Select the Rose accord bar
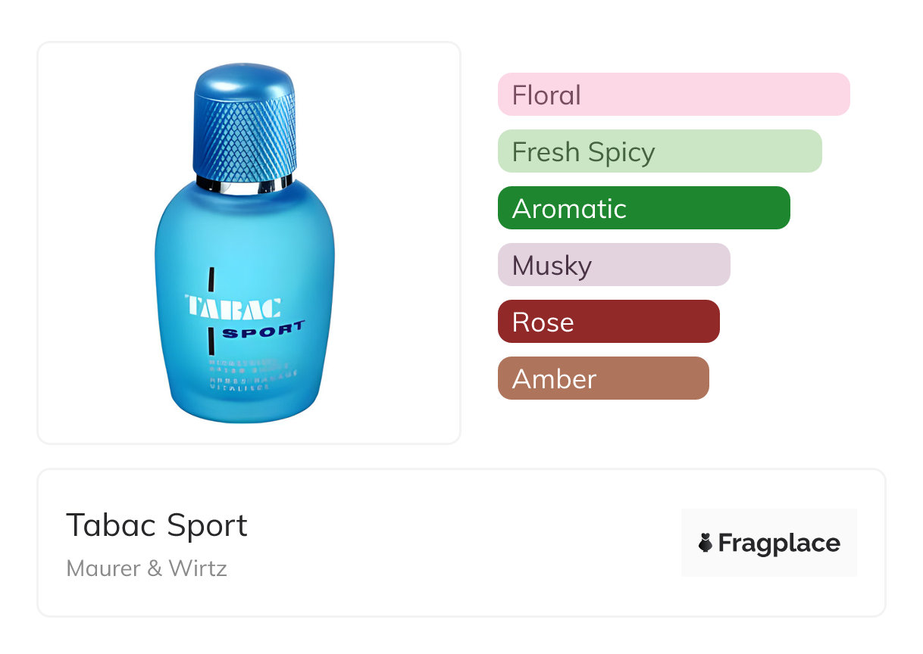 (609, 322)
